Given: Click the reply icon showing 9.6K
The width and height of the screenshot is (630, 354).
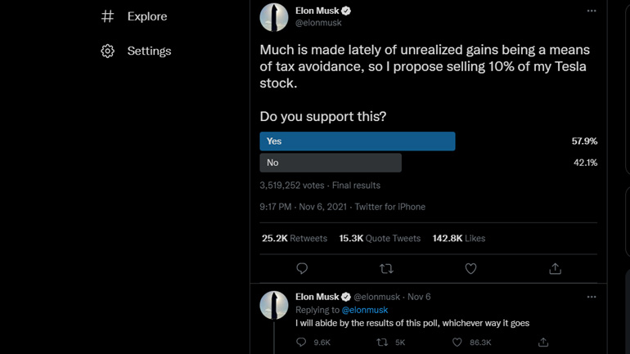Looking at the screenshot, I should 302,343.
